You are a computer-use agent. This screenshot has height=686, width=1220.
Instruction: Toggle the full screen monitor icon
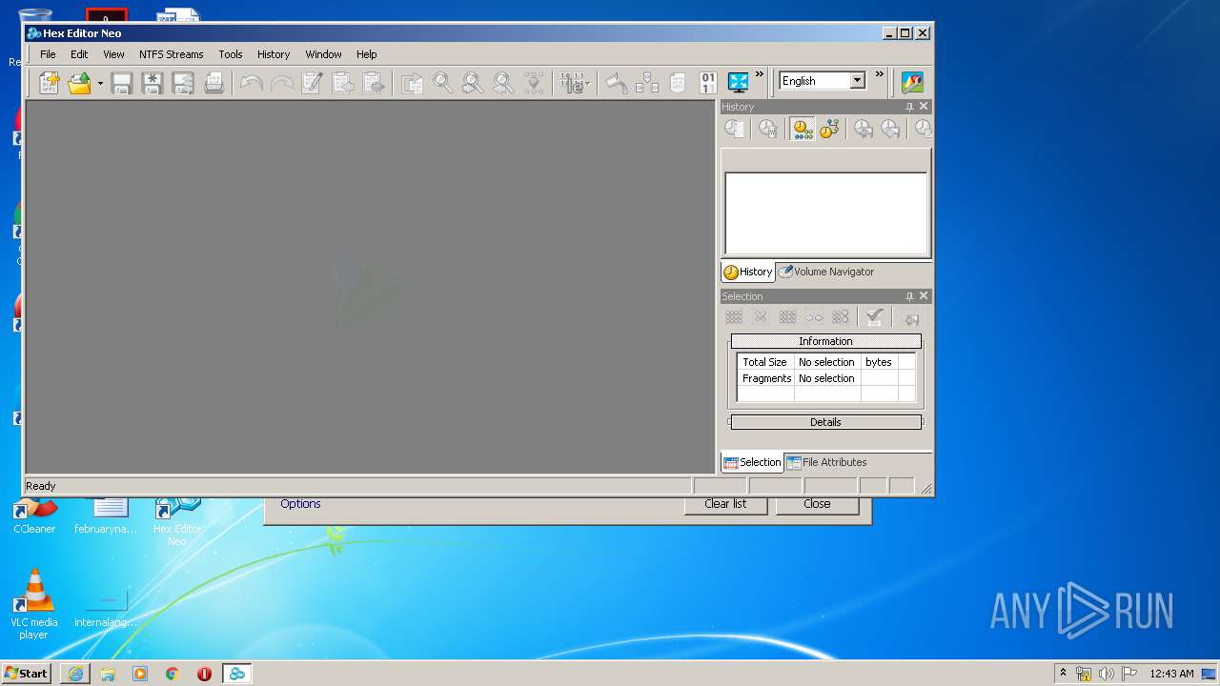coord(739,83)
